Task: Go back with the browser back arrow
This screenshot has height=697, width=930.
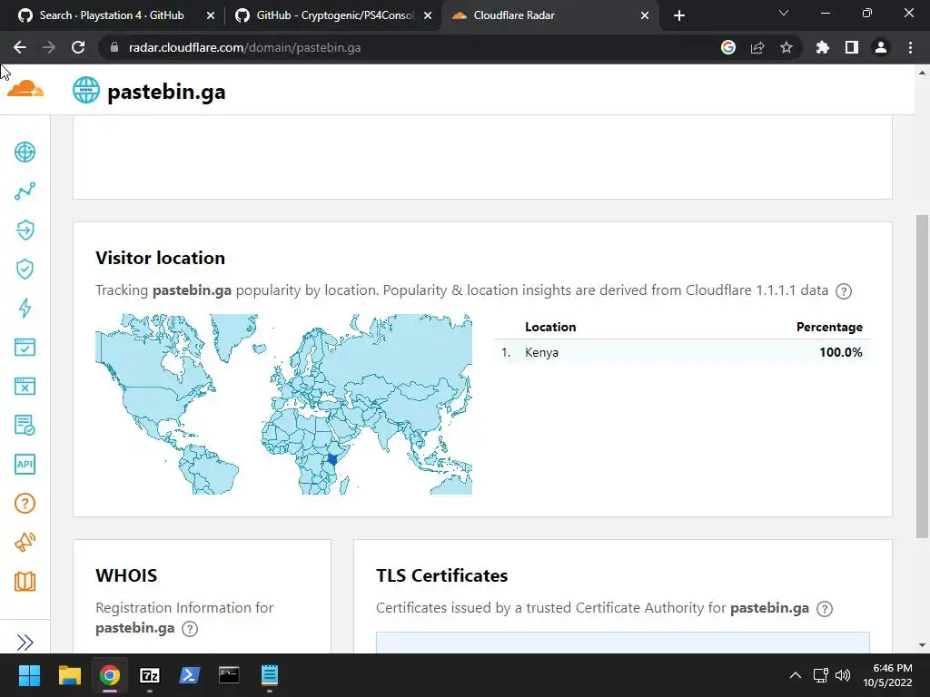Action: (20, 47)
